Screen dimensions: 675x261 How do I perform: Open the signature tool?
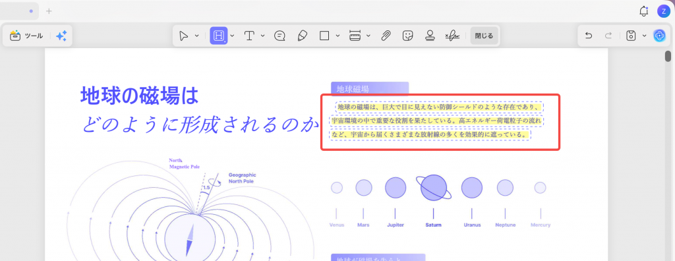point(452,36)
